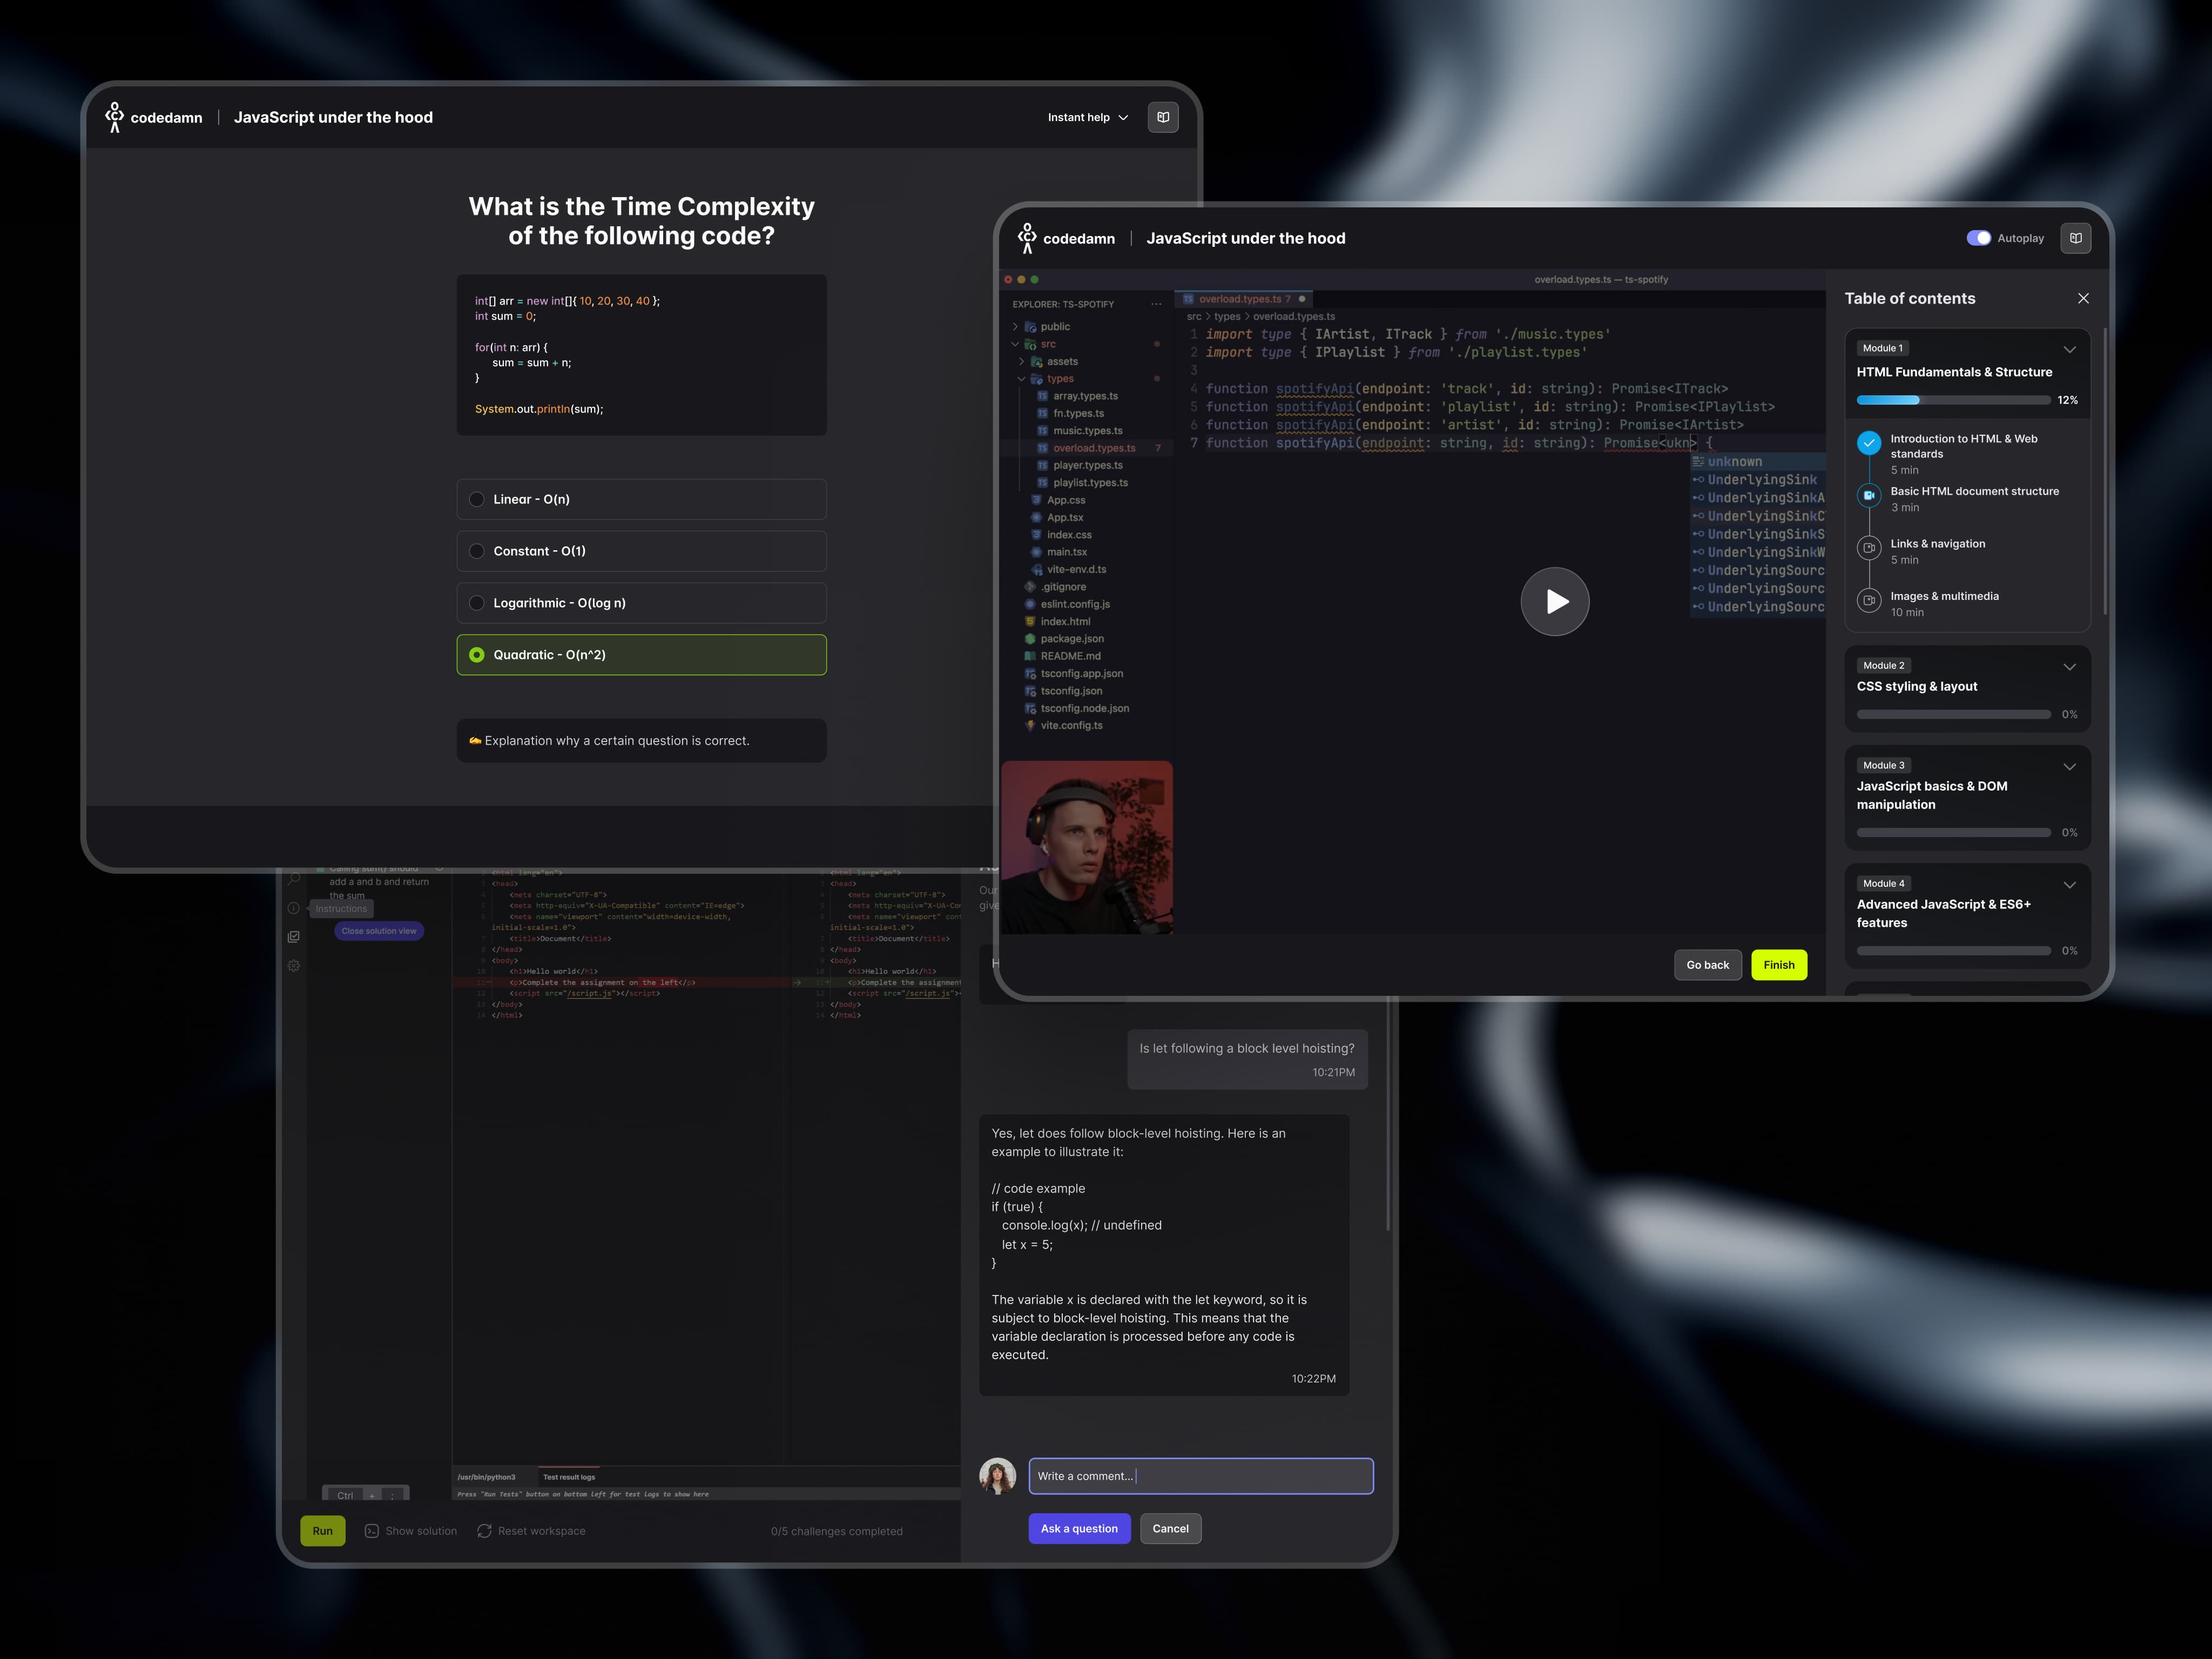Open overload.types.ts in file explorer
The image size is (2212, 1659).
[x=1093, y=448]
